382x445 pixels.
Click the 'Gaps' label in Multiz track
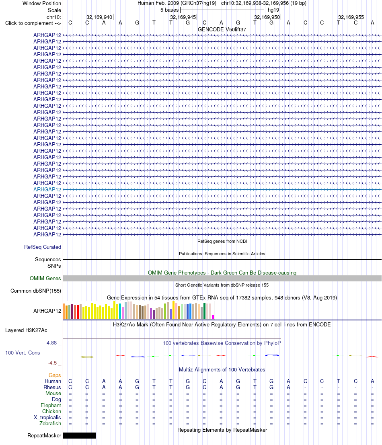point(55,375)
